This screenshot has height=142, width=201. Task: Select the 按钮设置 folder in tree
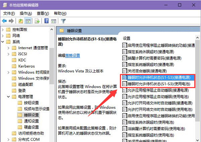click(31, 102)
